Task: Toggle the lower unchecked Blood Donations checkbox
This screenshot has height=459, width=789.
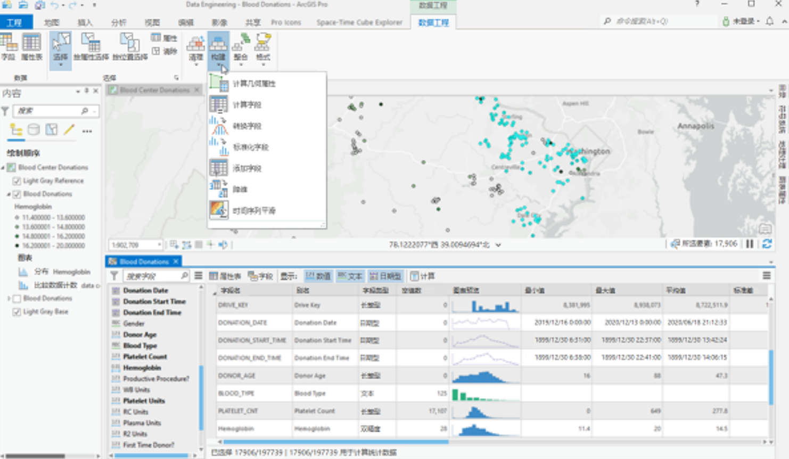Action: click(x=17, y=299)
